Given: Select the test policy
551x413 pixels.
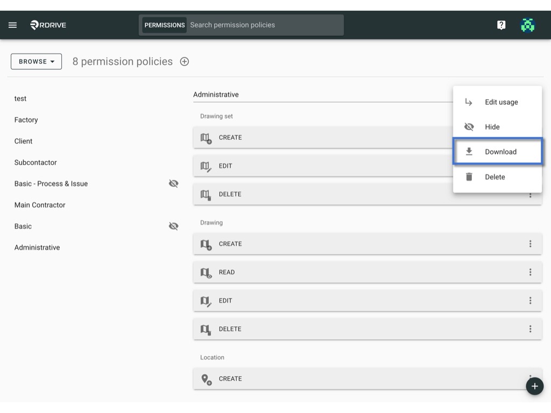Looking at the screenshot, I should [x=20, y=99].
